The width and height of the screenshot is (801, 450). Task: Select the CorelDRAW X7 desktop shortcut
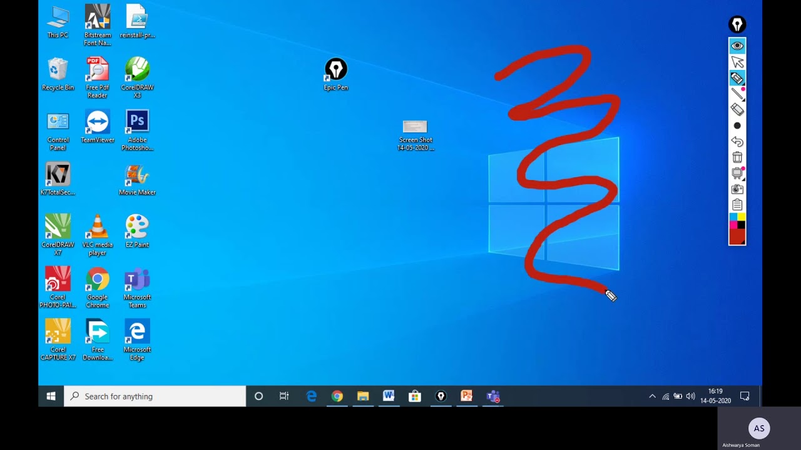click(x=58, y=235)
